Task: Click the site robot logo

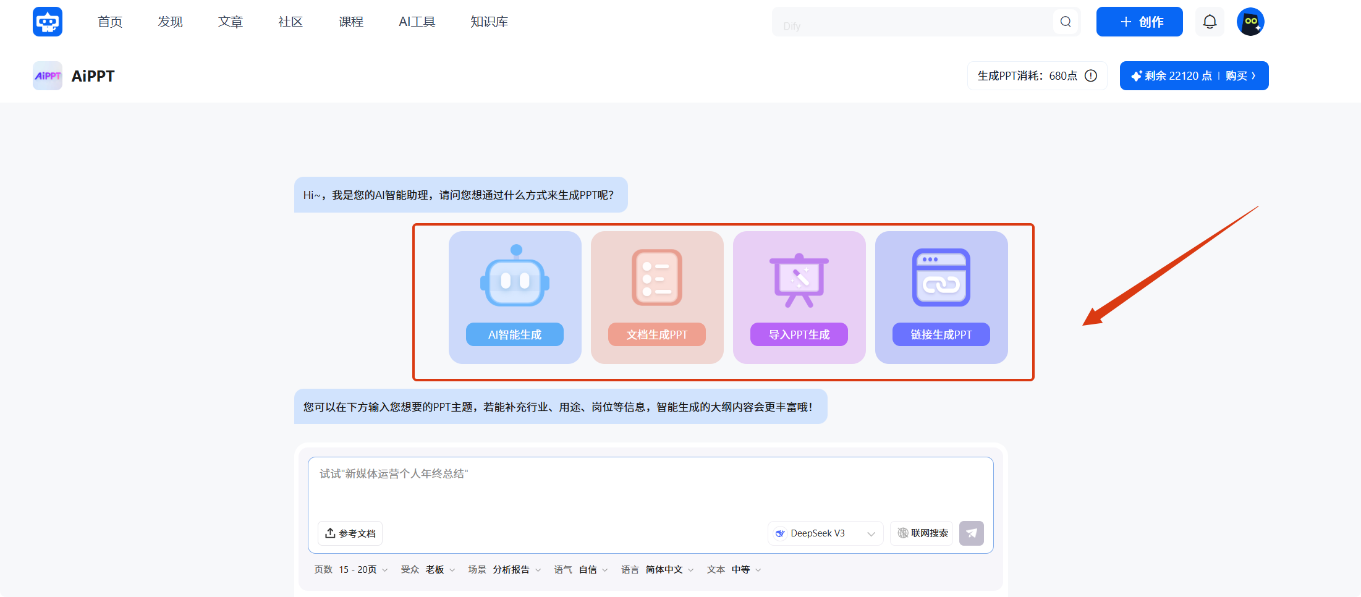Action: pos(48,21)
